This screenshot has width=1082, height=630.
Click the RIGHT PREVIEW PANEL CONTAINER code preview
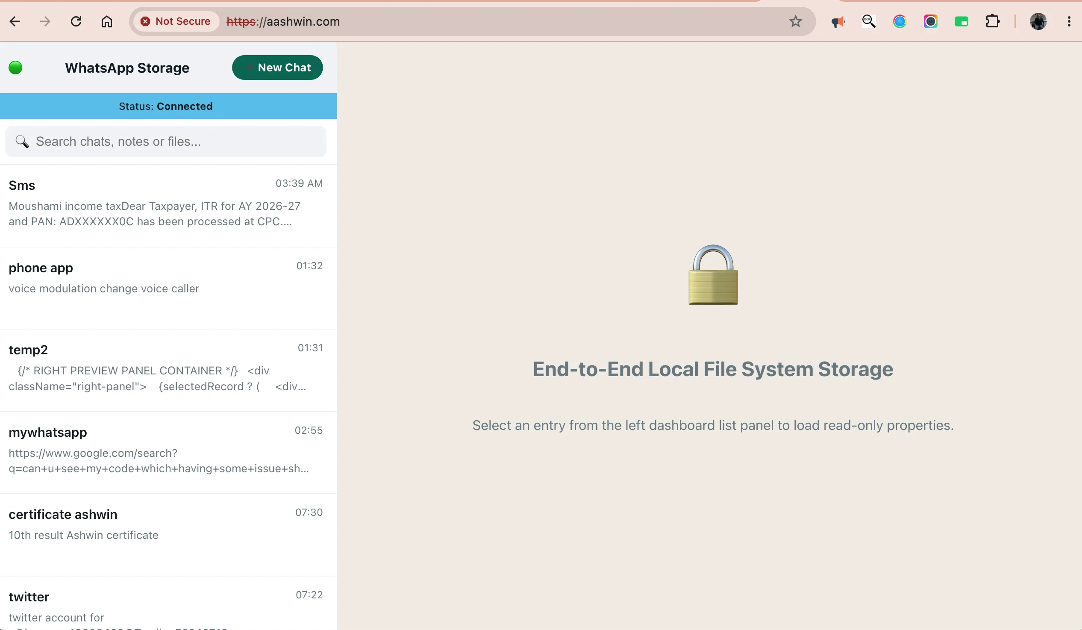click(158, 378)
